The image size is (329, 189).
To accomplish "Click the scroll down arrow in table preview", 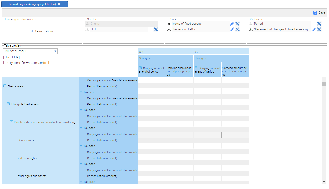I will (324, 182).
